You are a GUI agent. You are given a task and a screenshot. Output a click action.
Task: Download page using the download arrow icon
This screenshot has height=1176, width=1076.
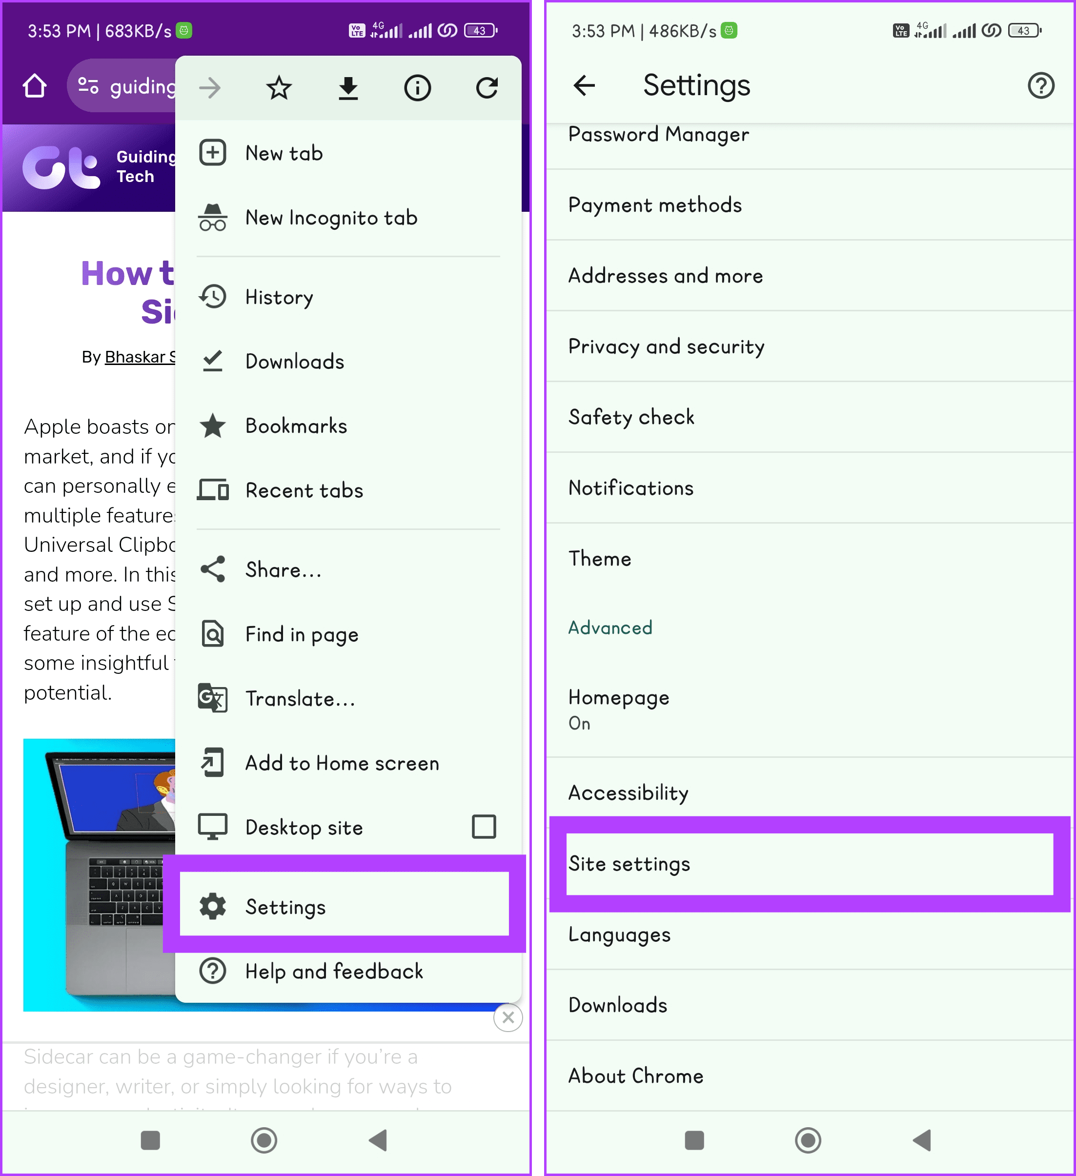[x=348, y=88]
